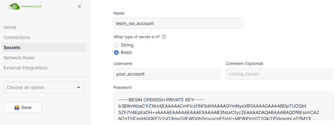Click the Username field label
336x125 pixels.
pos(123,63)
